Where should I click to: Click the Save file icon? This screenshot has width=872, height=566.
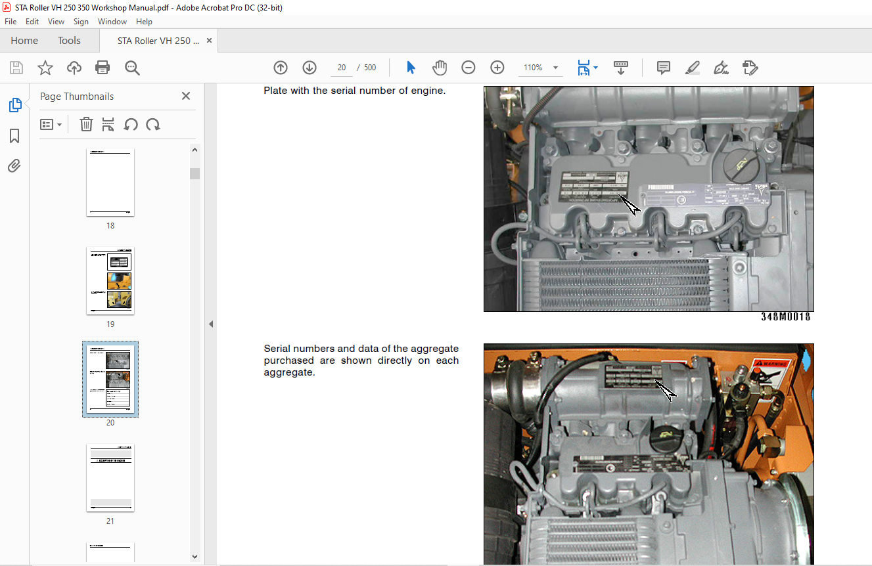click(x=16, y=68)
